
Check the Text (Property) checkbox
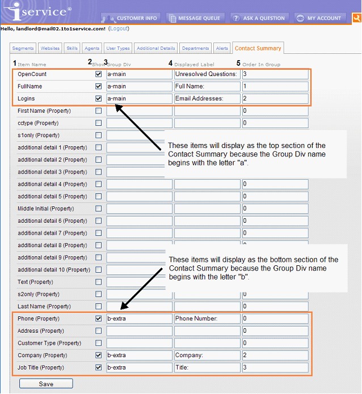pos(98,282)
